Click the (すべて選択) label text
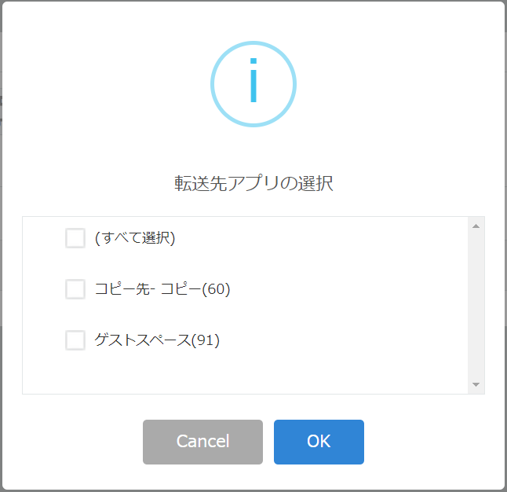 pos(135,238)
